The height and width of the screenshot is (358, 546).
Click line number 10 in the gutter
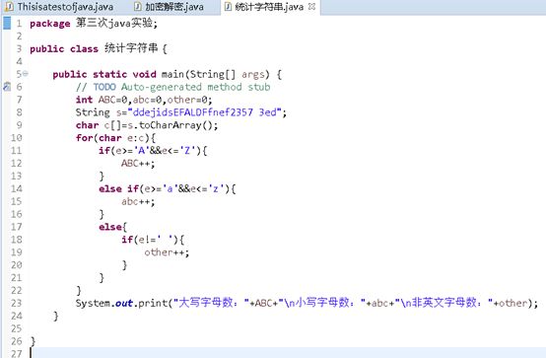coord(17,138)
